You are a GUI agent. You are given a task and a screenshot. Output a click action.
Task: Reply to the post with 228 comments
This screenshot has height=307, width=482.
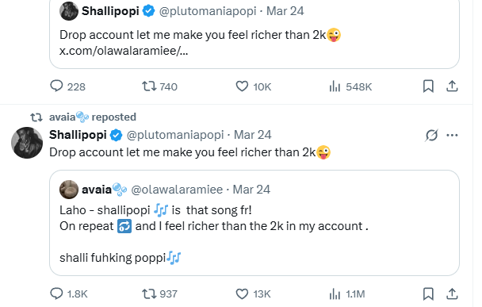point(67,86)
